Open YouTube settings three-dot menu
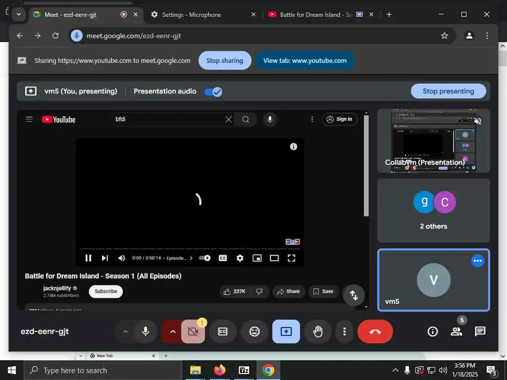The image size is (507, 380). (x=312, y=119)
